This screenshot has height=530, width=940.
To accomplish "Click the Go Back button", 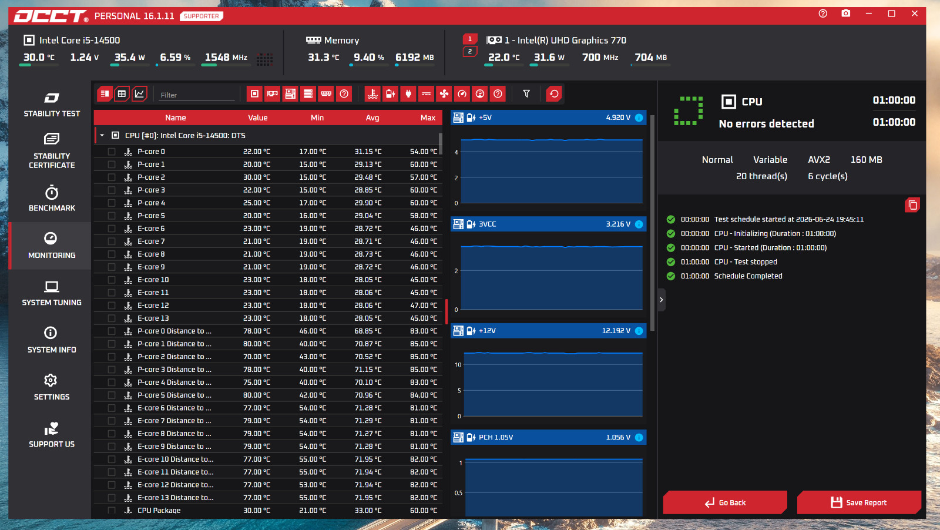I will 725,502.
